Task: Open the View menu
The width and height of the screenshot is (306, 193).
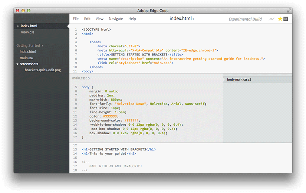Action: (99, 19)
